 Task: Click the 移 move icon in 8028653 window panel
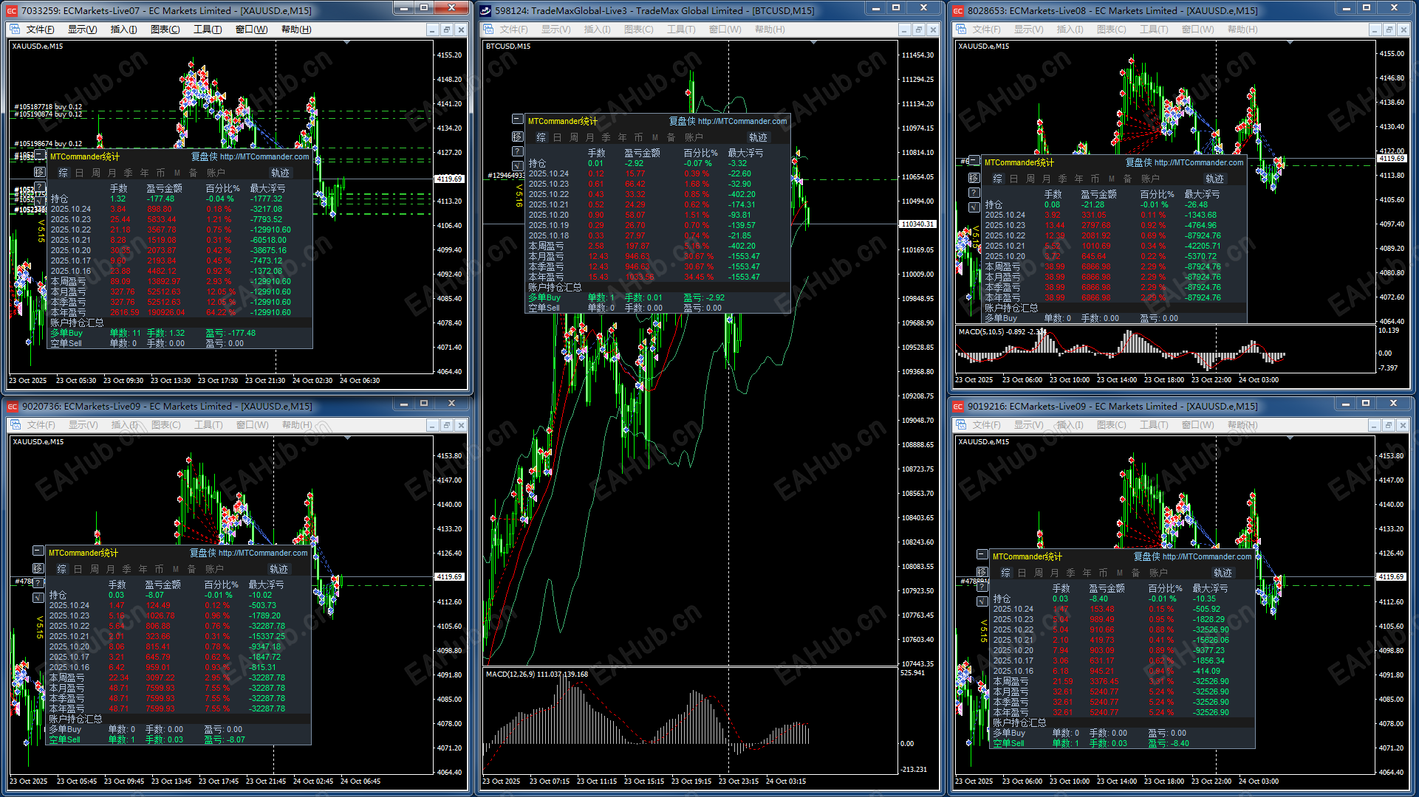point(974,178)
